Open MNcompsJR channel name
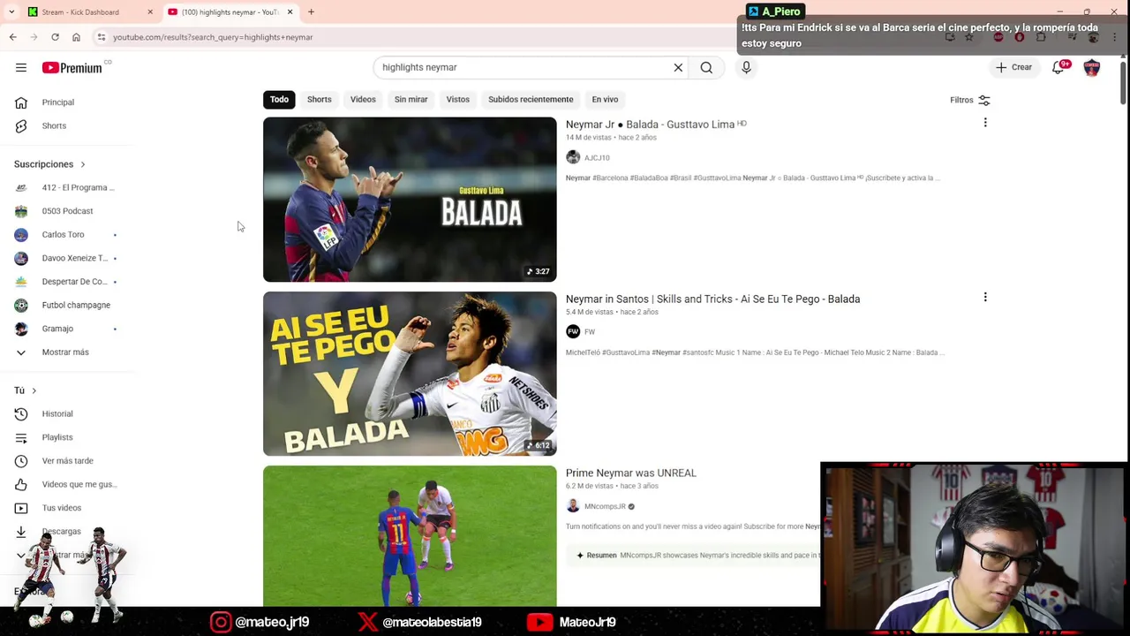 tap(605, 506)
